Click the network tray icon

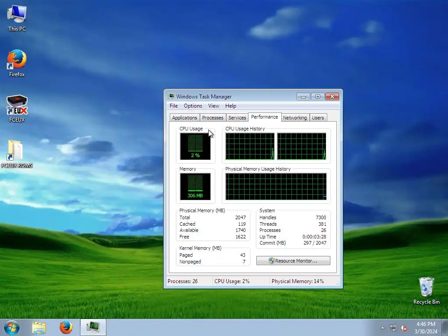pos(393,328)
